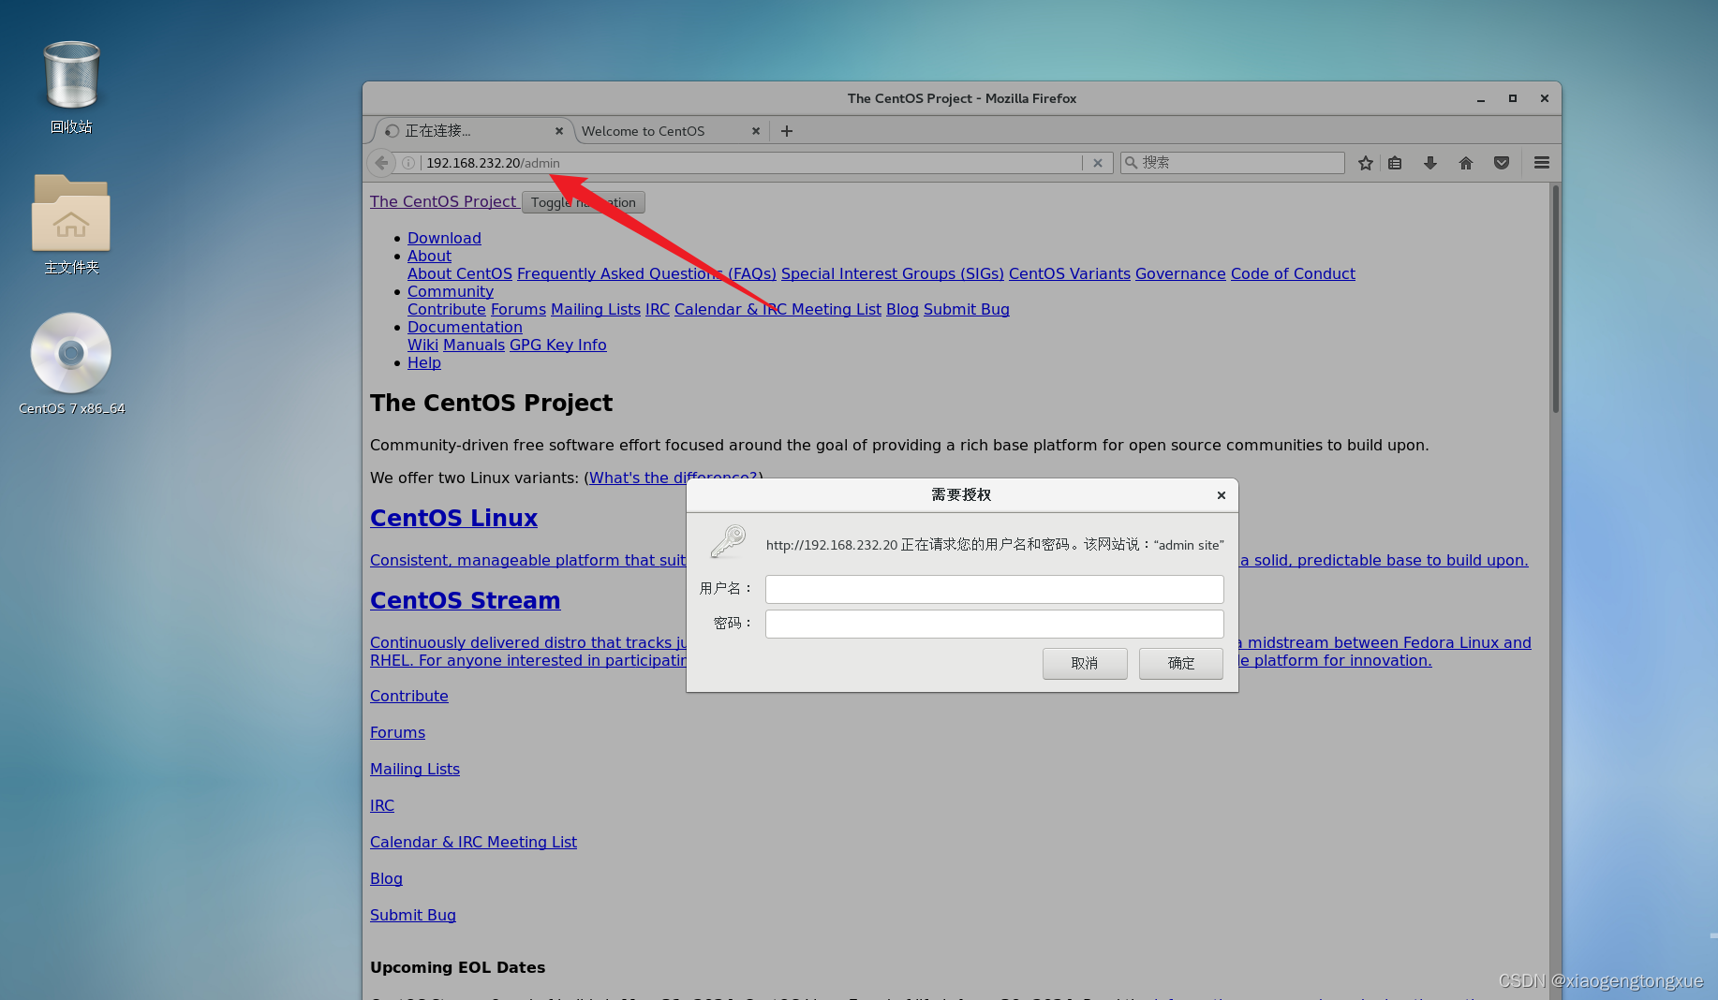Click the lower Submit Bug link
The image size is (1718, 1000).
tap(413, 915)
